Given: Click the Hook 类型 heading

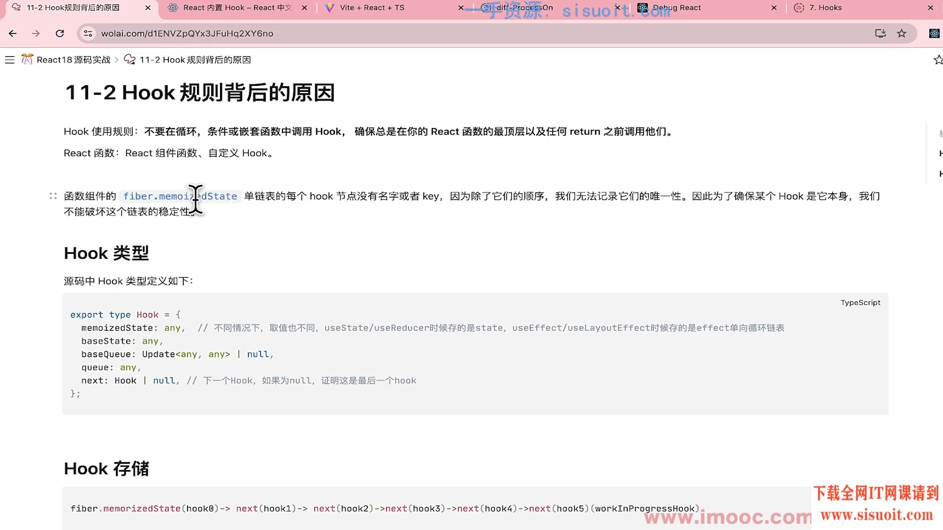Looking at the screenshot, I should point(106,253).
